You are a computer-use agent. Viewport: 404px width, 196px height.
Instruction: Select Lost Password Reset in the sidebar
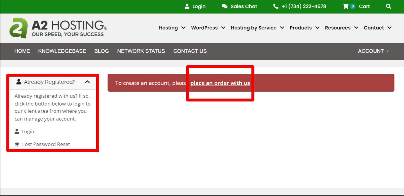tap(46, 144)
